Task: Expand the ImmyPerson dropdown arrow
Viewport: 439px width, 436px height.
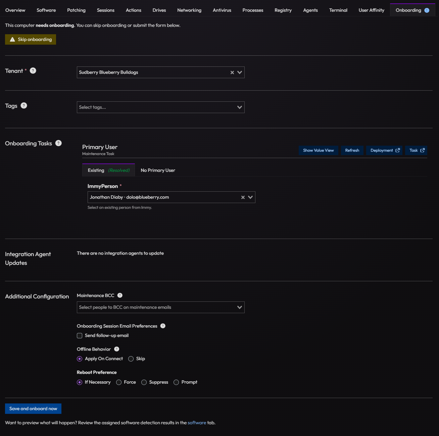Action: 250,197
